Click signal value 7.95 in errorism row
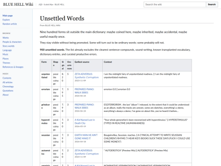Image resolution: width=221 pixels, height=166 pixels. (63, 93)
